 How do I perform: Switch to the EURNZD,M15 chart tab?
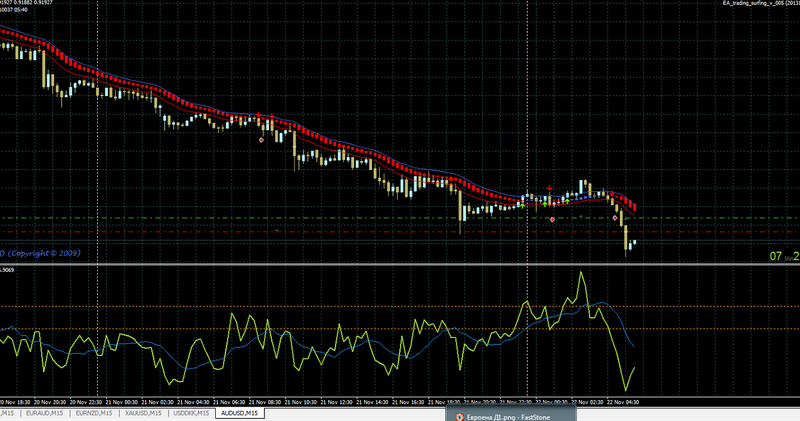(x=94, y=413)
